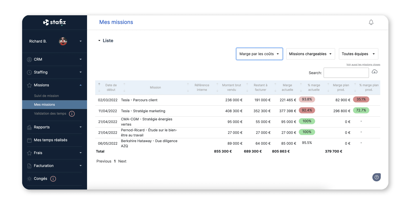Go to Next page
The width and height of the screenshot is (408, 203).
click(122, 161)
